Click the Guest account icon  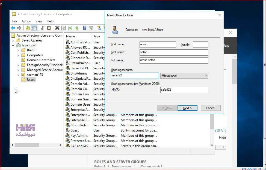tap(68, 130)
